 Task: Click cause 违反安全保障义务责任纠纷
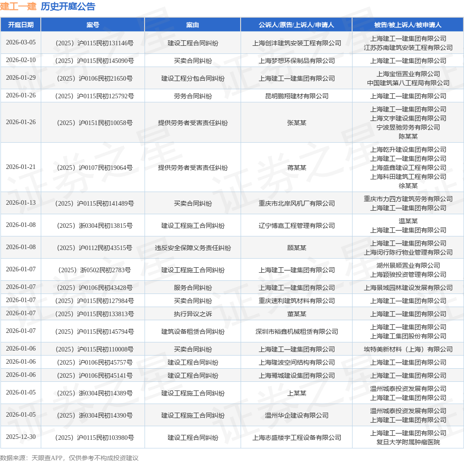tap(193, 248)
